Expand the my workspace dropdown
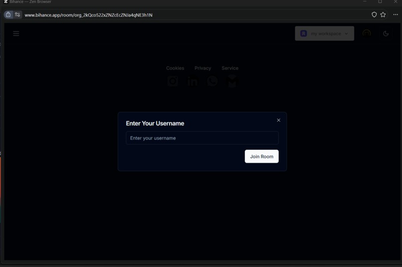 (x=324, y=33)
